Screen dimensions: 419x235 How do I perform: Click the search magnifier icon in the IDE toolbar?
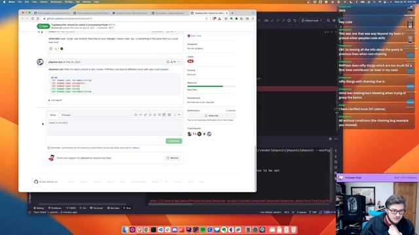(x=328, y=20)
